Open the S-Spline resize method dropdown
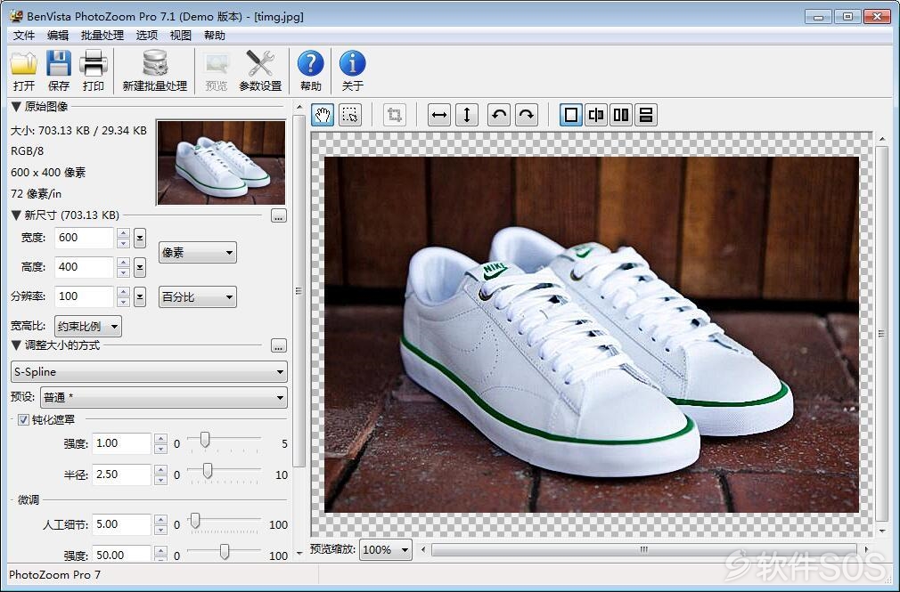This screenshot has height=592, width=900. (149, 372)
